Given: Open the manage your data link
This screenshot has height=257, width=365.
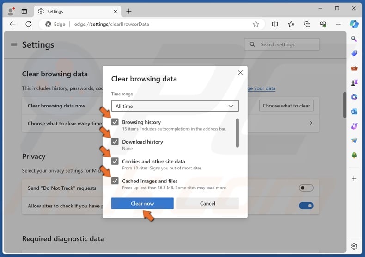Looking at the screenshot, I should tap(262, 88).
